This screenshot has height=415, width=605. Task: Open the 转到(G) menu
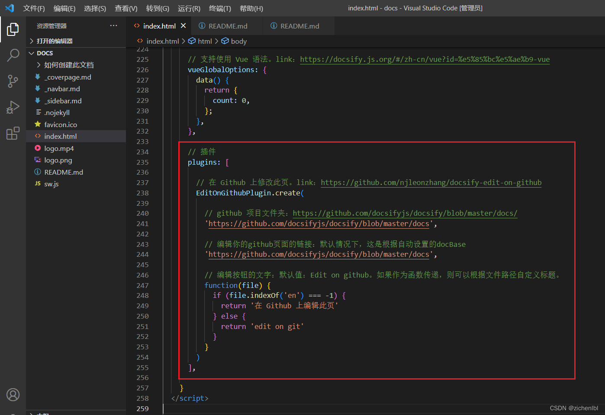(x=158, y=8)
